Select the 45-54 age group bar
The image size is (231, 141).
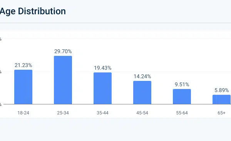tap(142, 92)
